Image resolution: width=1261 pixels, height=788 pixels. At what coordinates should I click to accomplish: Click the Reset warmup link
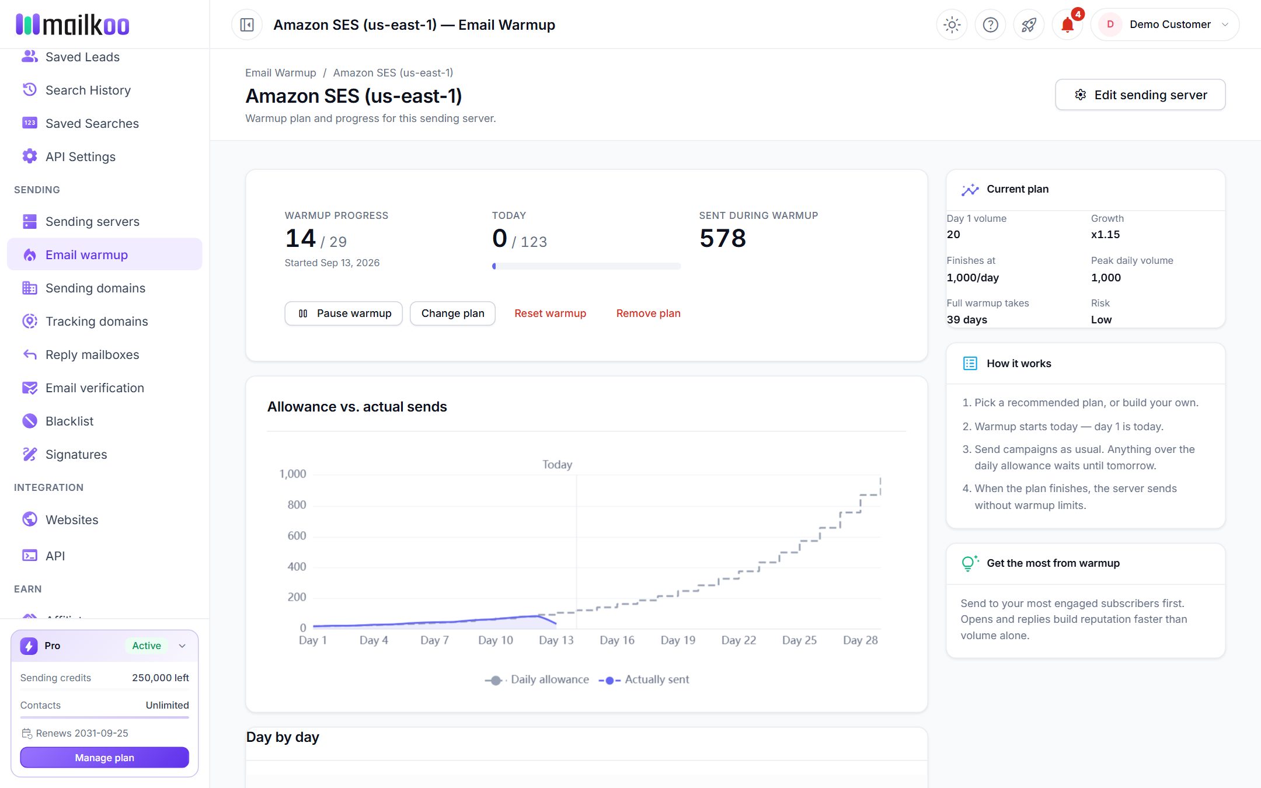pyautogui.click(x=550, y=313)
